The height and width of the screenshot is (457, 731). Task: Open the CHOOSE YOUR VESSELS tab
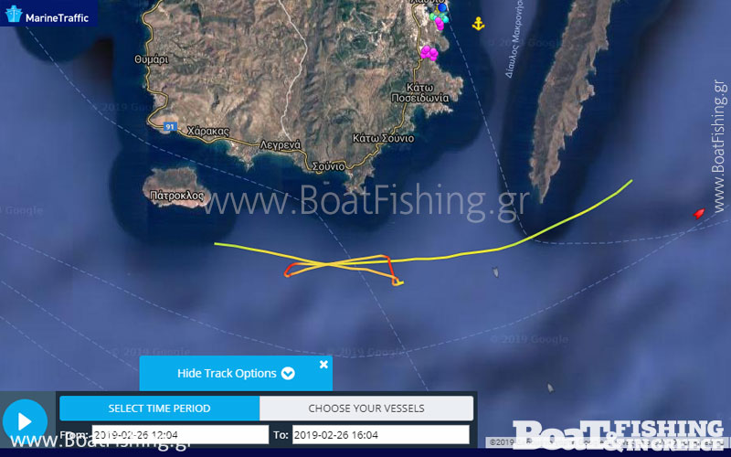(366, 409)
